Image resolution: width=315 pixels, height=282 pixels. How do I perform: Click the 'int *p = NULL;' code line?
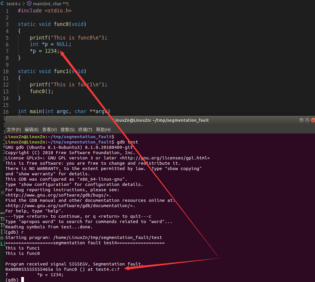coord(50,44)
